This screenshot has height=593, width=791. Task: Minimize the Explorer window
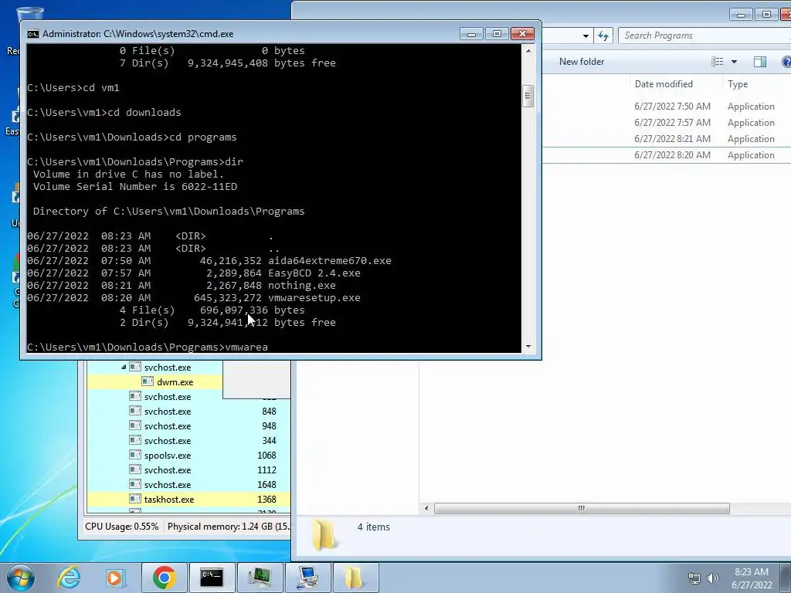tap(741, 15)
